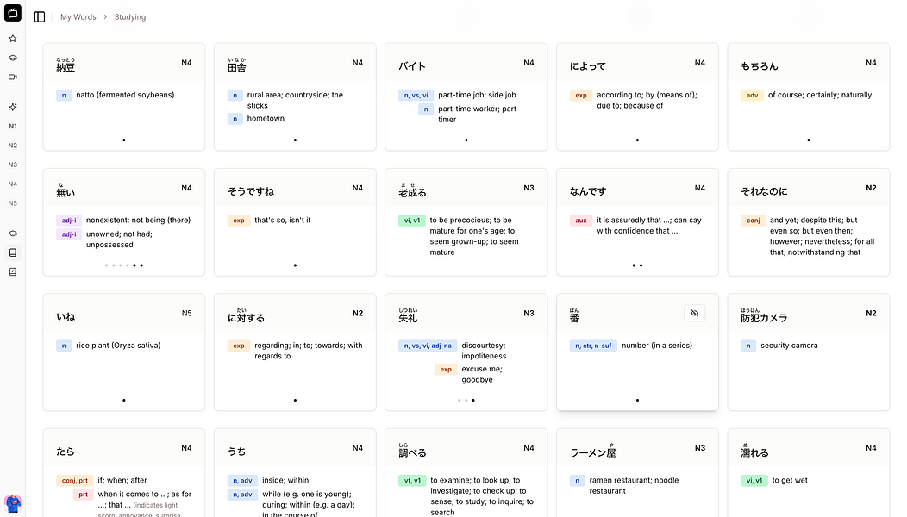
Task: Click the 失礼 word heading
Action: pos(408,315)
